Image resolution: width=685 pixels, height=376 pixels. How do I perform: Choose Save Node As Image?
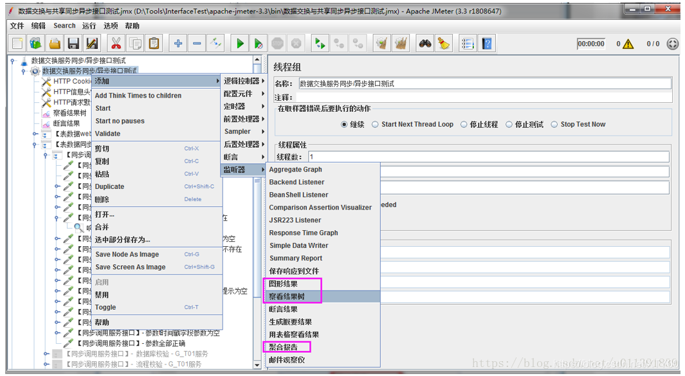(156, 254)
